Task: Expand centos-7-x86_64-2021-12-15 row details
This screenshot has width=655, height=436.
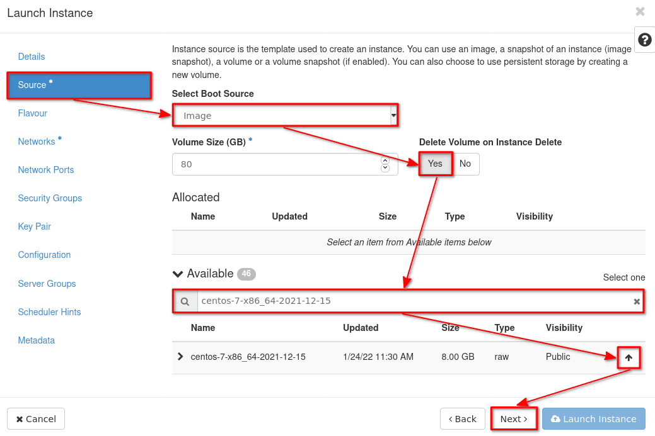Action: coord(181,357)
